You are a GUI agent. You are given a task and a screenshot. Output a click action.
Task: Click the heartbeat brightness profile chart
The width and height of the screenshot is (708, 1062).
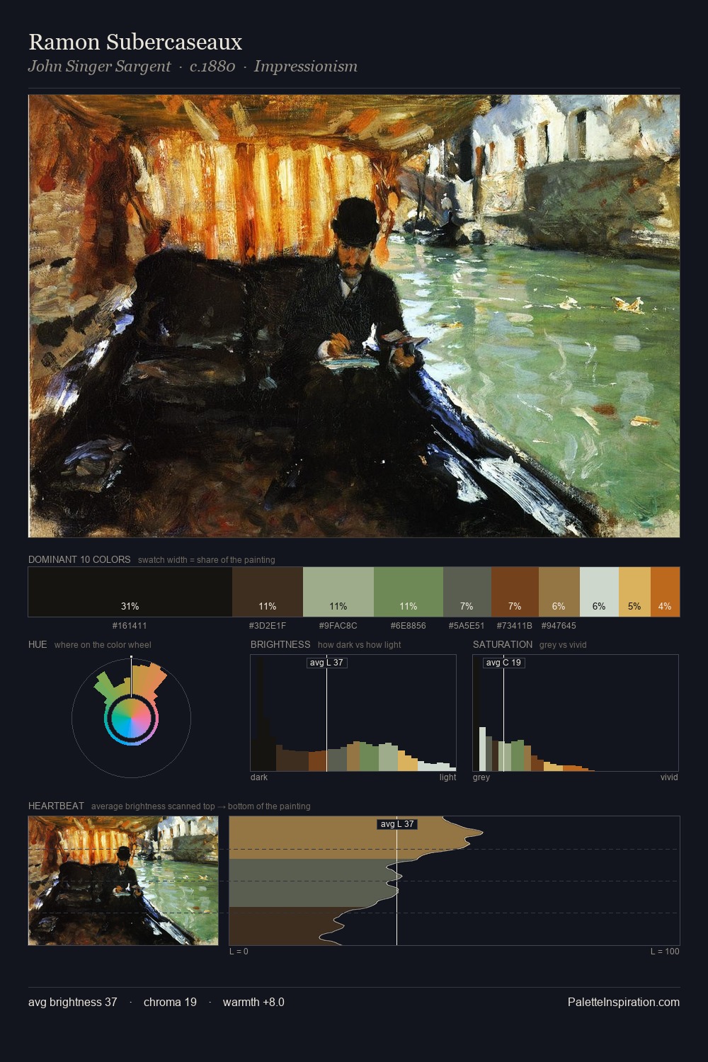(x=455, y=881)
